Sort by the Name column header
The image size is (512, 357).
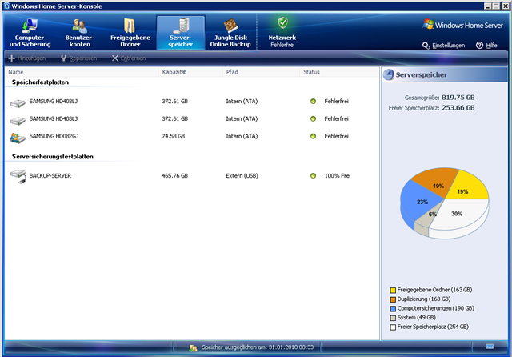click(x=82, y=72)
